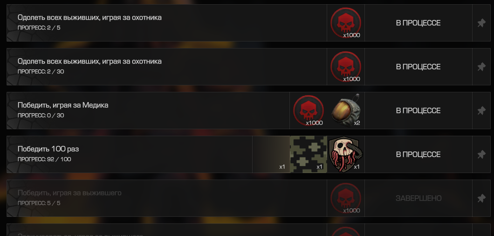View the camouflage pattern reward
494x236 pixels.
(309, 154)
